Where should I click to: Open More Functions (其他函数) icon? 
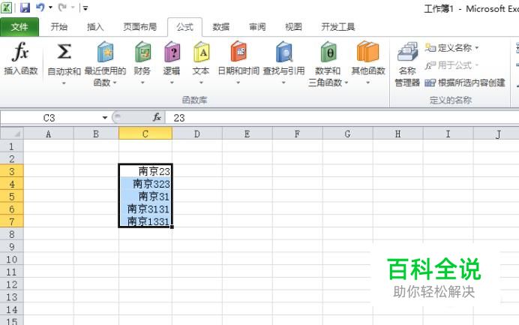click(x=367, y=52)
